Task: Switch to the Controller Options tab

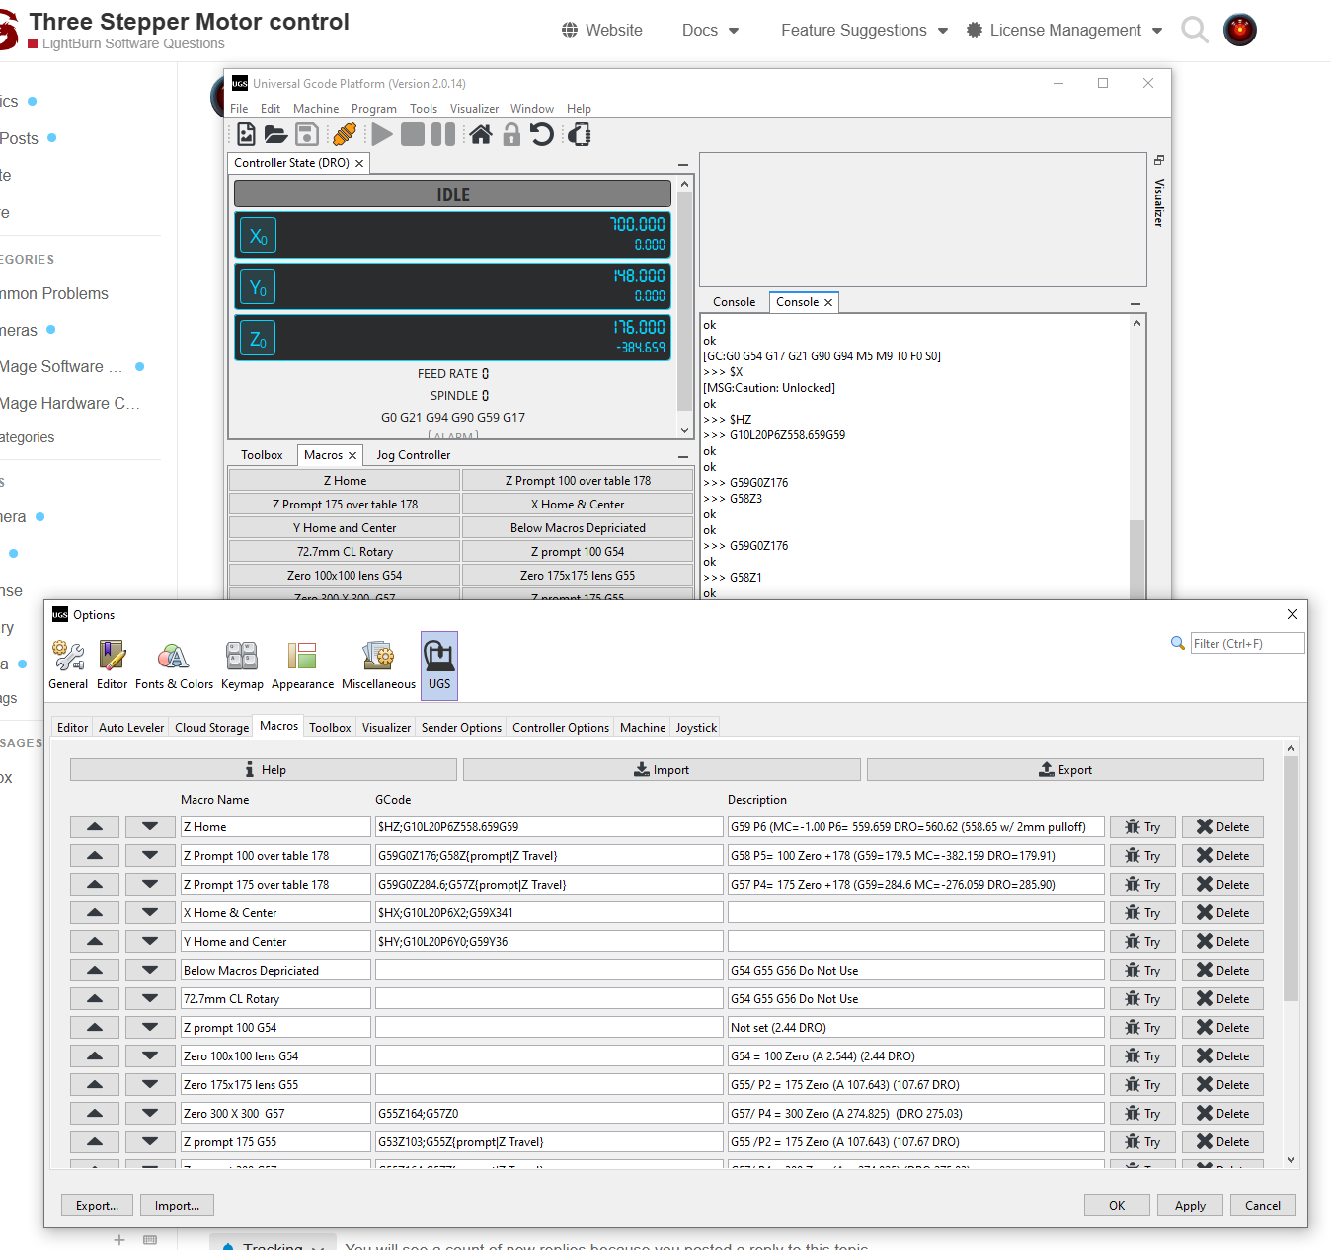Action: click(561, 728)
